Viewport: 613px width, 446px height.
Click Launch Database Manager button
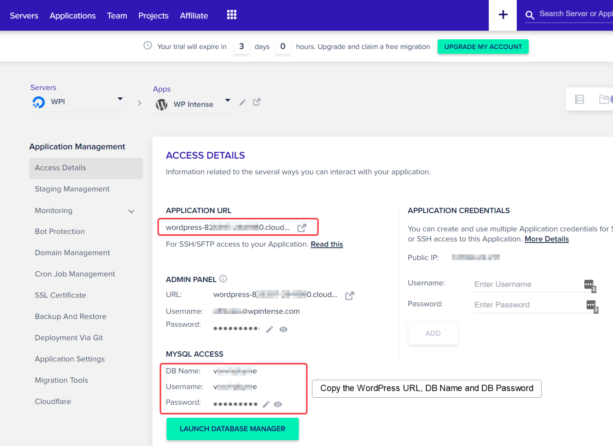tap(232, 429)
